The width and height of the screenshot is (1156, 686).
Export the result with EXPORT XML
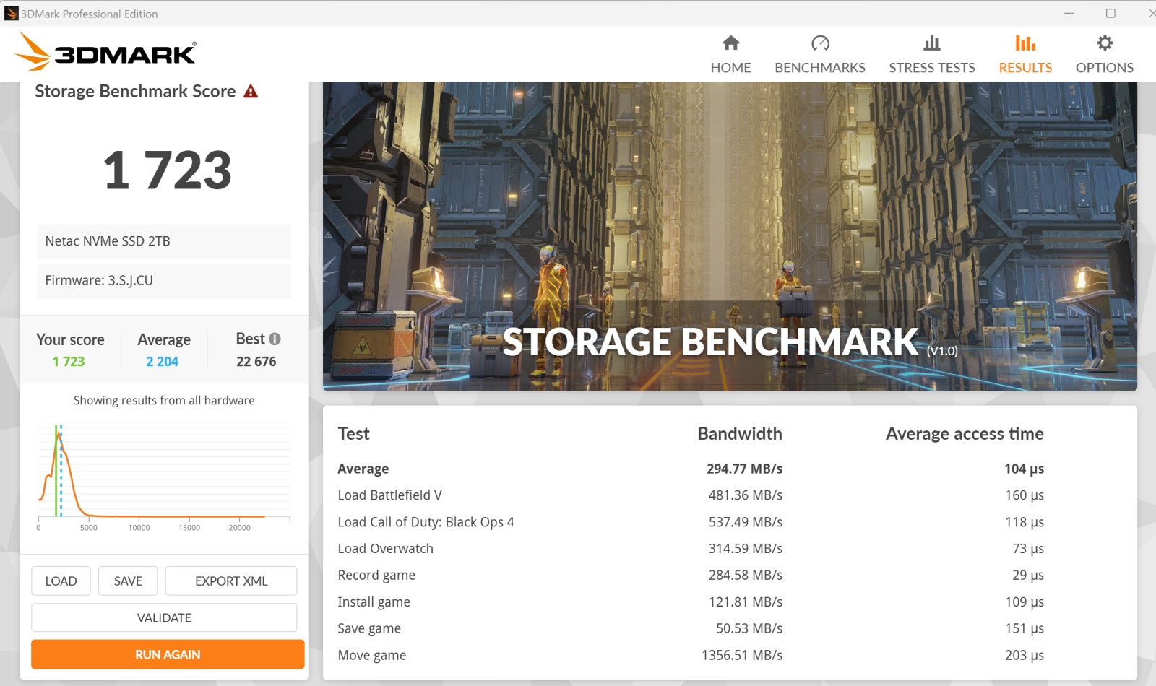[x=231, y=581]
